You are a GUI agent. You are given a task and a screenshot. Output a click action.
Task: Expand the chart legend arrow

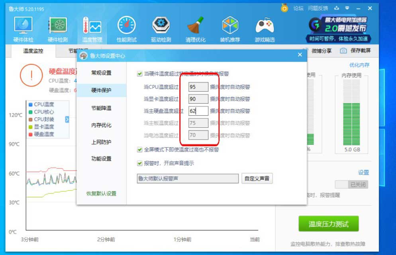tap(67, 119)
